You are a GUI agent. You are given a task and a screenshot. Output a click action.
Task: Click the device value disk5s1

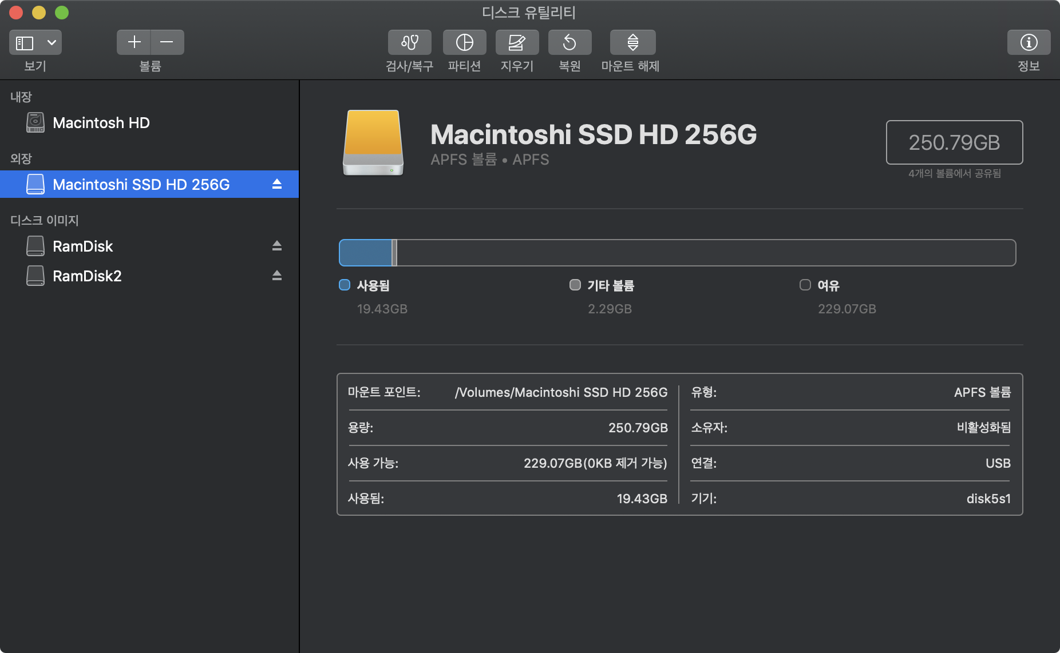pyautogui.click(x=988, y=499)
